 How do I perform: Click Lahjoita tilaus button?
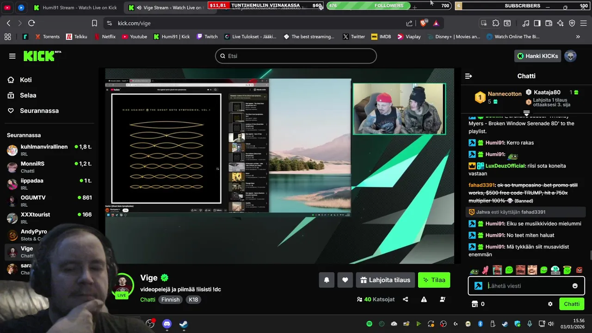[x=385, y=280]
